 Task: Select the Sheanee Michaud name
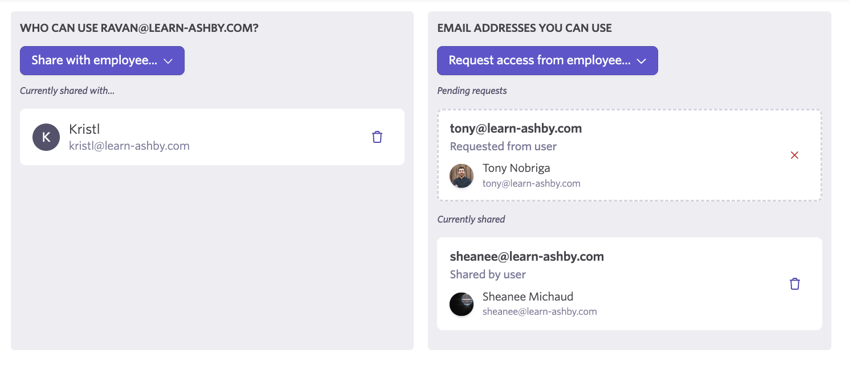[x=528, y=297]
